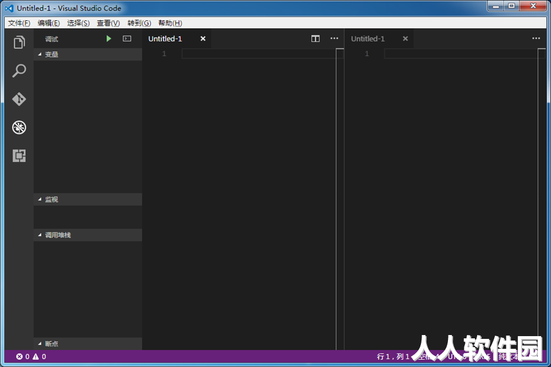Open the 文件(F) menu
This screenshot has width=551, height=367.
[x=19, y=23]
